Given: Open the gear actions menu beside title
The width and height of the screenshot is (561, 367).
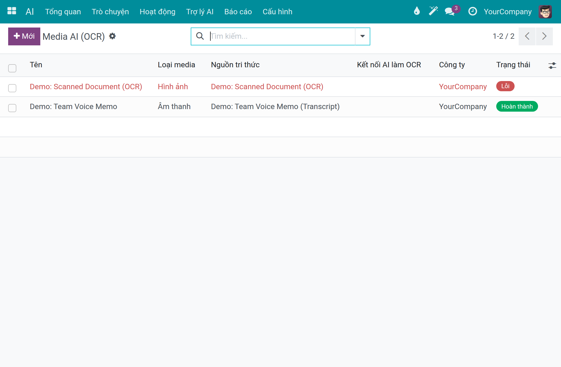Looking at the screenshot, I should coord(112,36).
